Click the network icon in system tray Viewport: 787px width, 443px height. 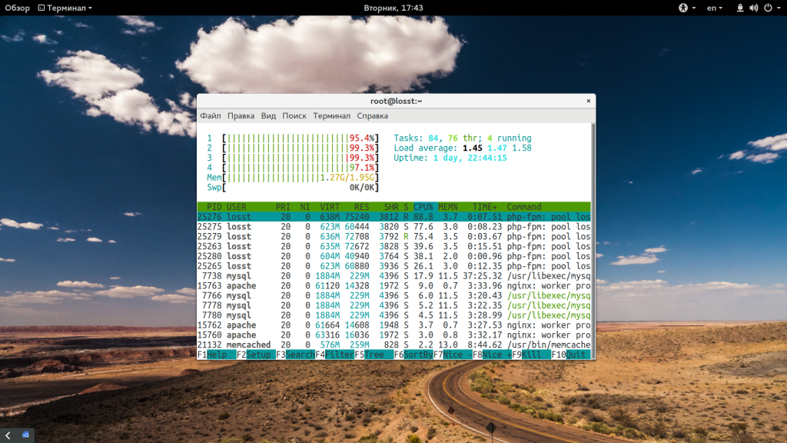click(x=740, y=8)
